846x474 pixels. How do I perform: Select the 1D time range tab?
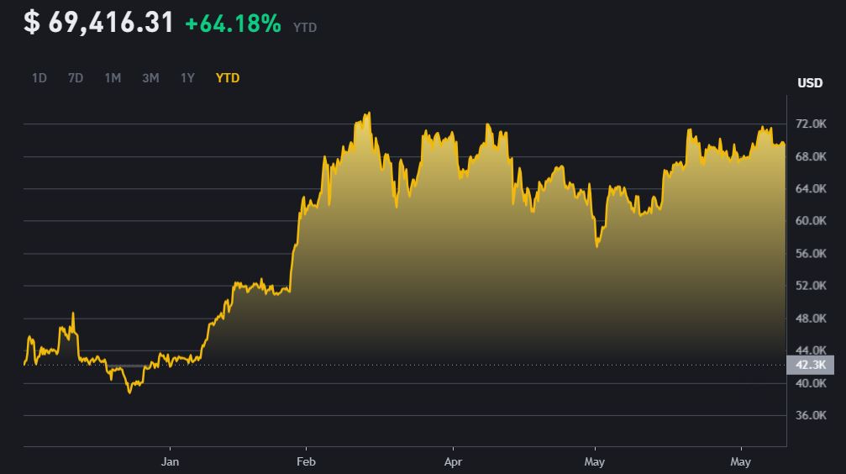click(39, 78)
